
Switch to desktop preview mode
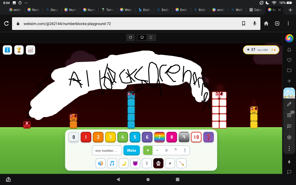click(x=142, y=37)
